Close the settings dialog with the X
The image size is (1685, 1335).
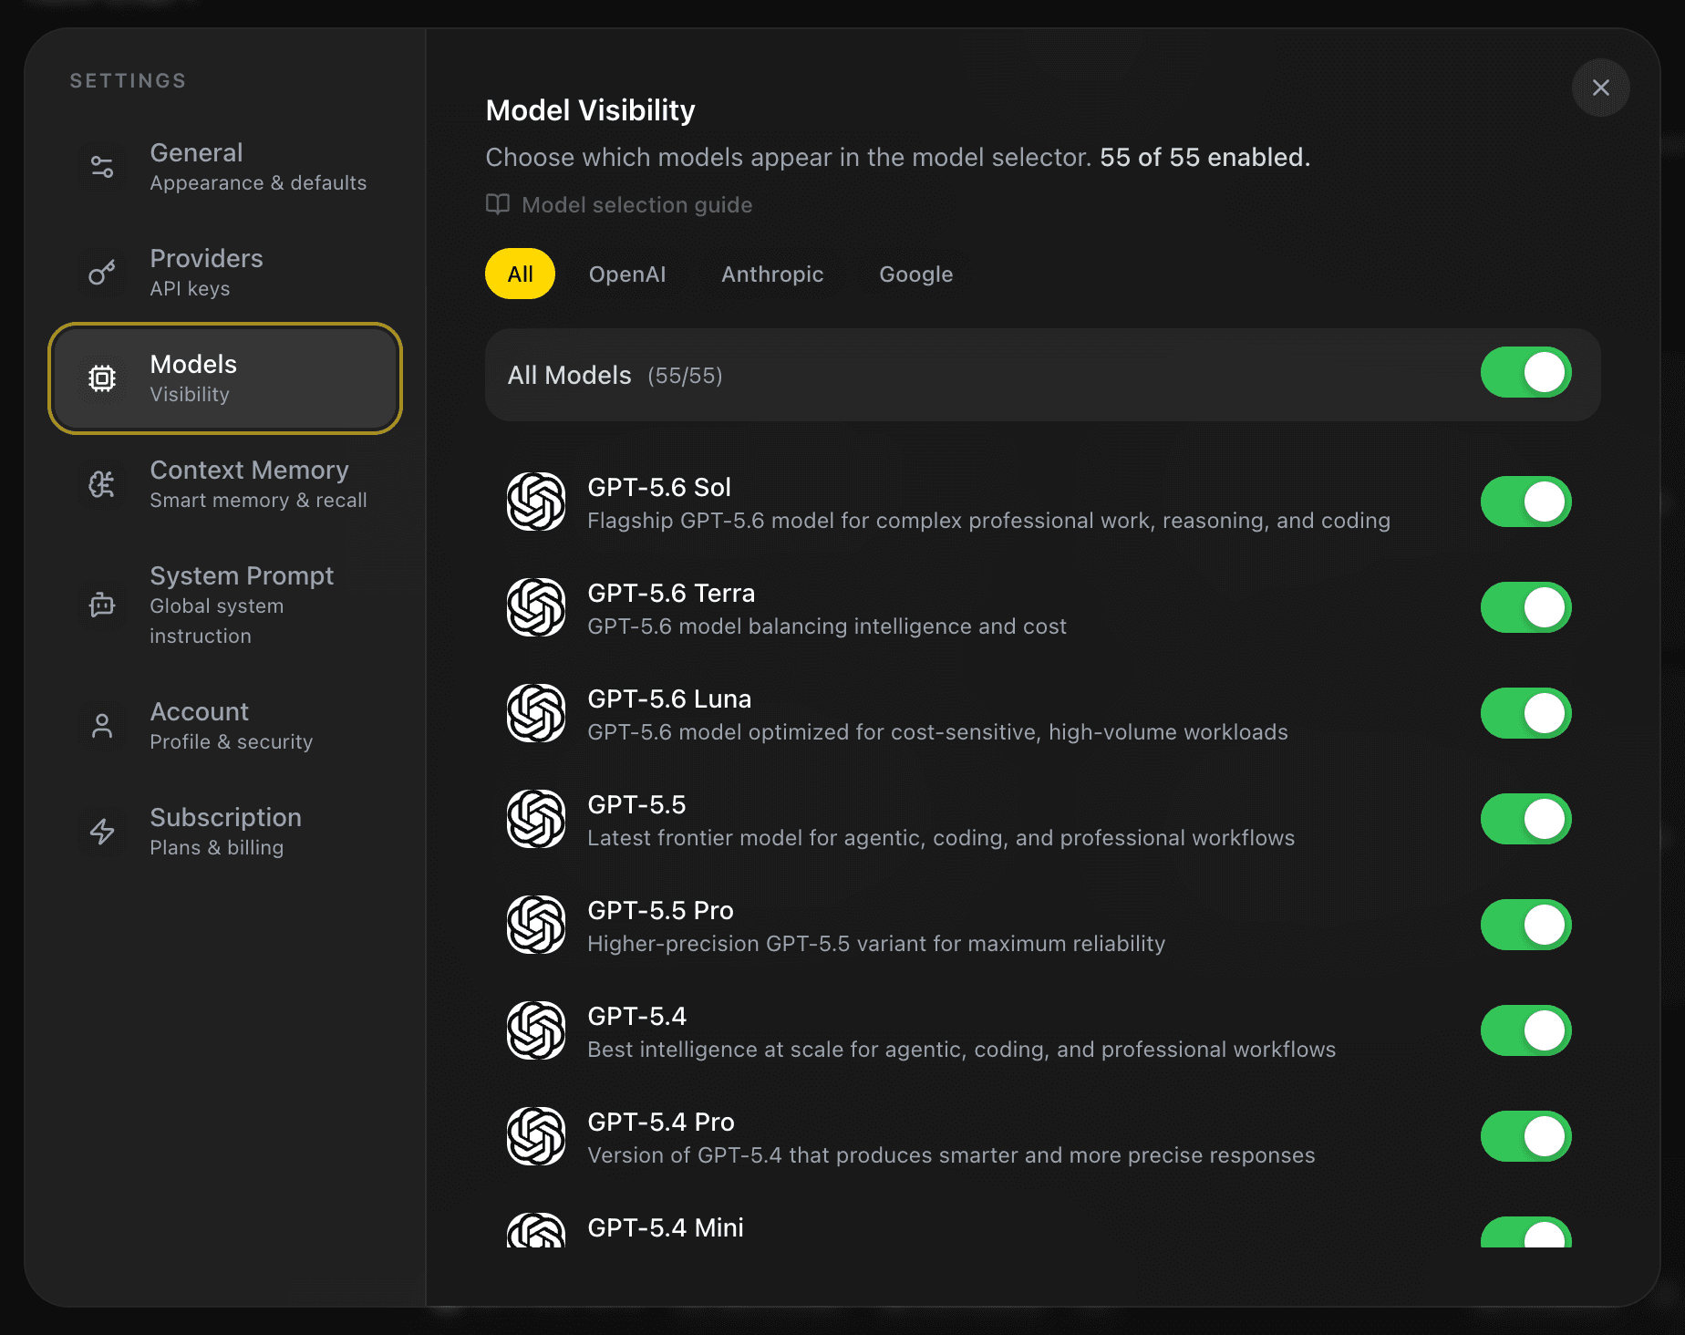click(x=1600, y=88)
